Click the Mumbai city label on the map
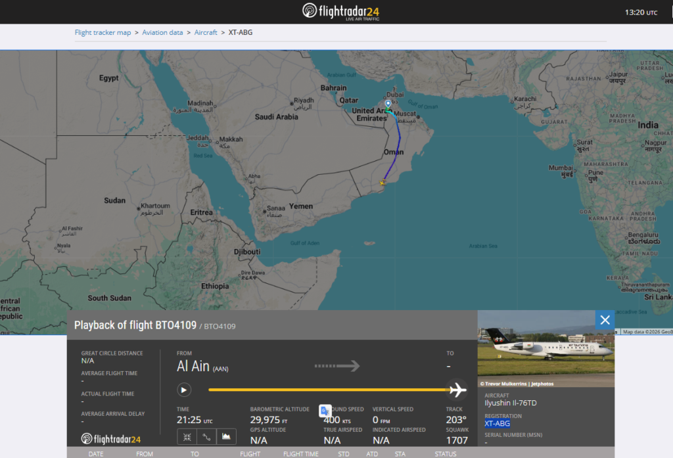This screenshot has width=673, height=458. 561,171
